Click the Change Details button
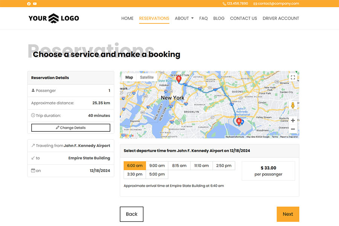339x226 pixels. point(71,128)
